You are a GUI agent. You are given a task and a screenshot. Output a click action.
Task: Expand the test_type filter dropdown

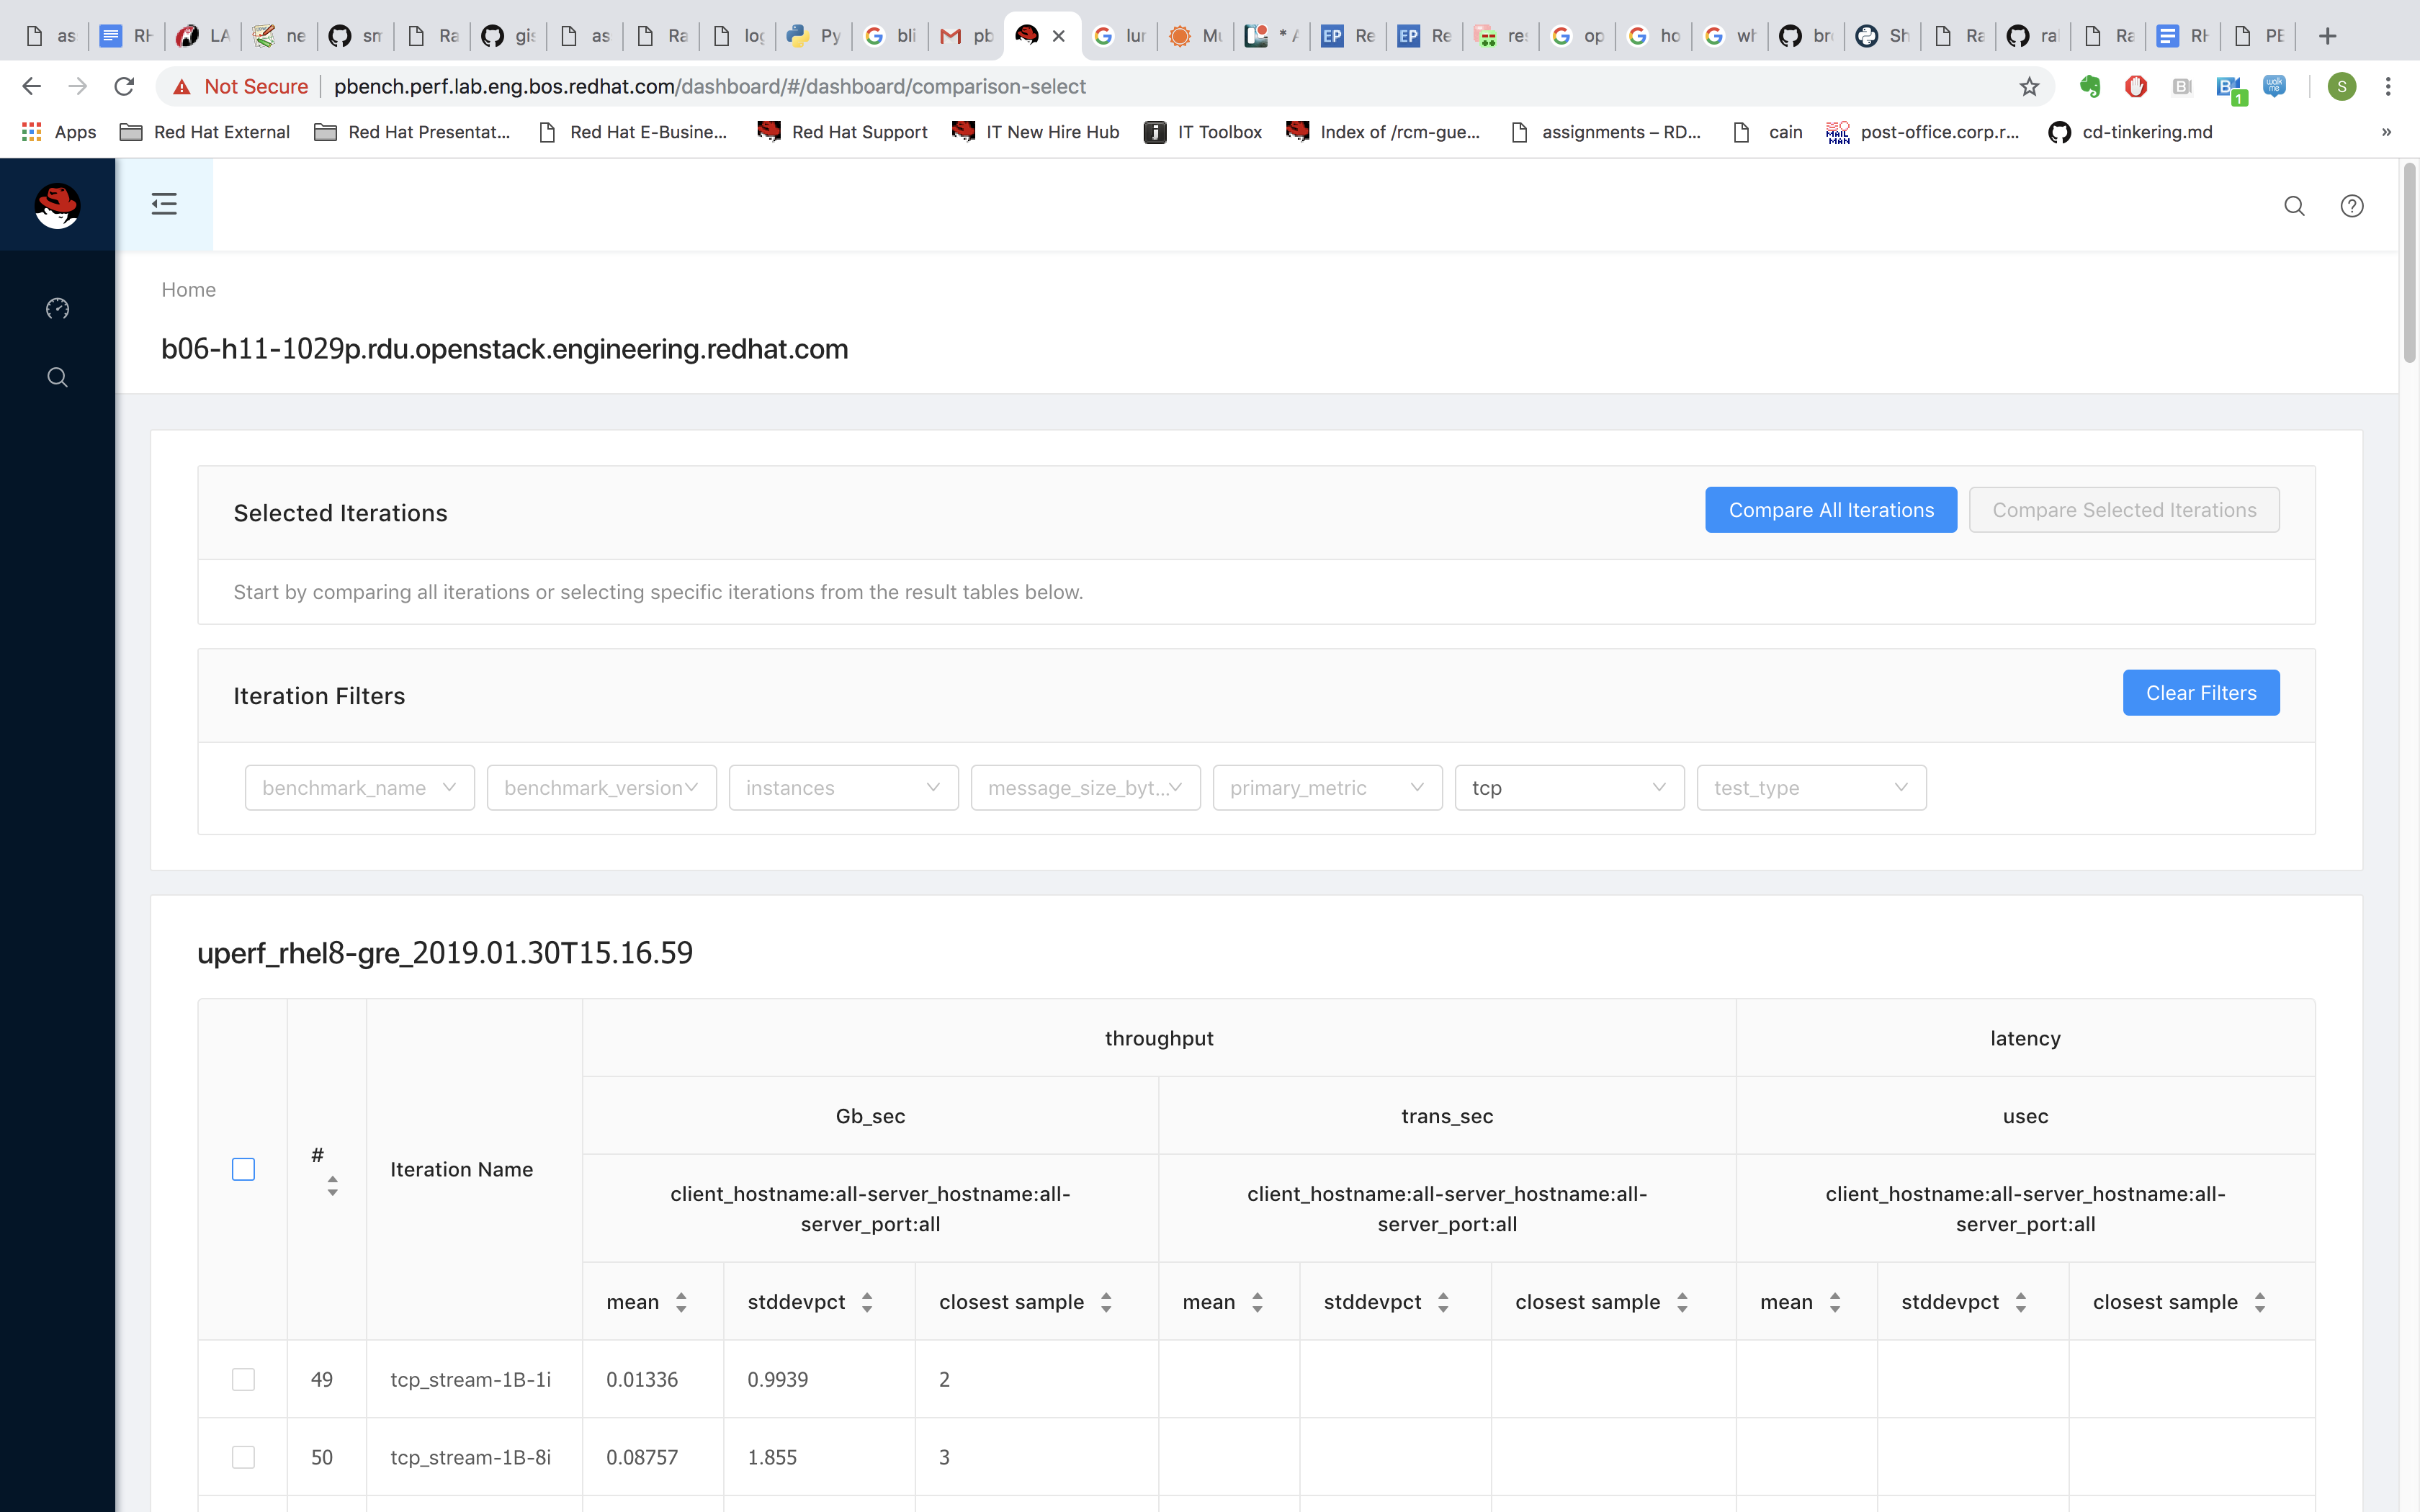[x=1810, y=787]
